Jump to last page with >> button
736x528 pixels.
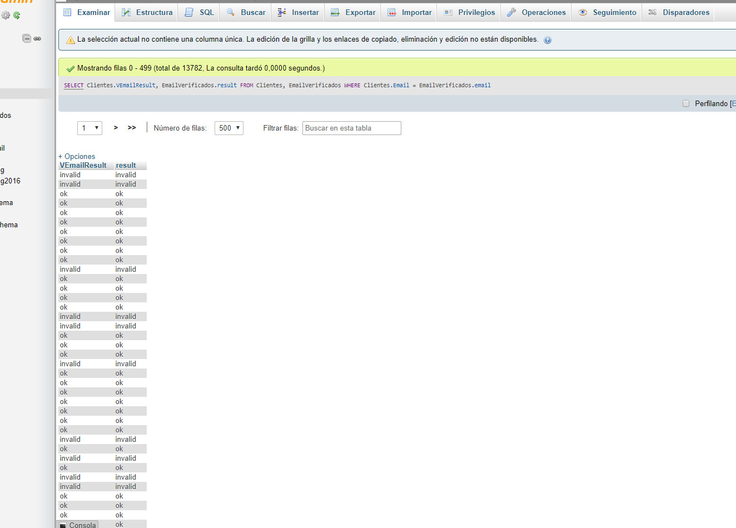click(x=132, y=128)
